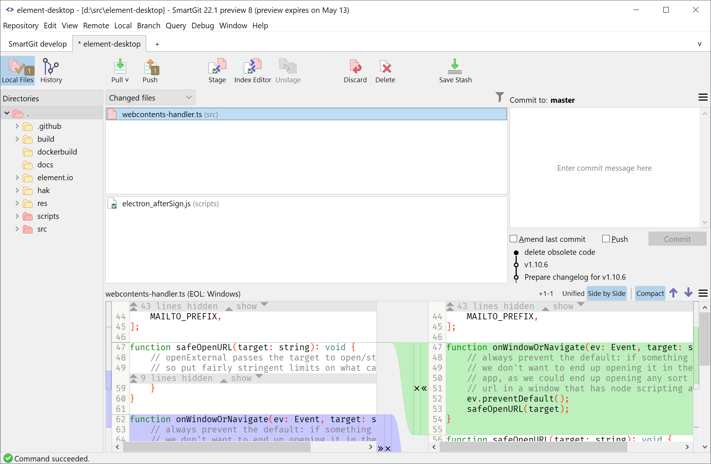Enable Amend last commit
The height and width of the screenshot is (464, 711).
tap(514, 239)
